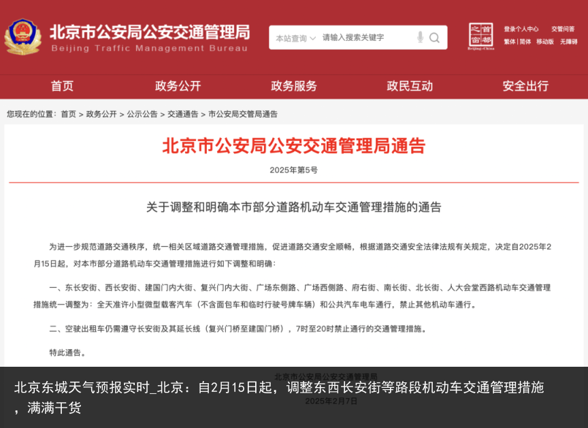Click 交通通告 in the breadcrumb path
The height and width of the screenshot is (428, 588).
coord(182,114)
